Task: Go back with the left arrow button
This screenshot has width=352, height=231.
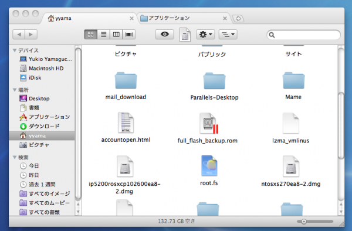Action: [19, 35]
